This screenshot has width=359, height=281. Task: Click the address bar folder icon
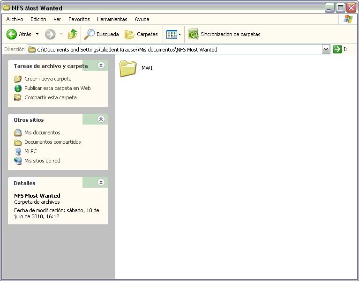click(x=32, y=50)
